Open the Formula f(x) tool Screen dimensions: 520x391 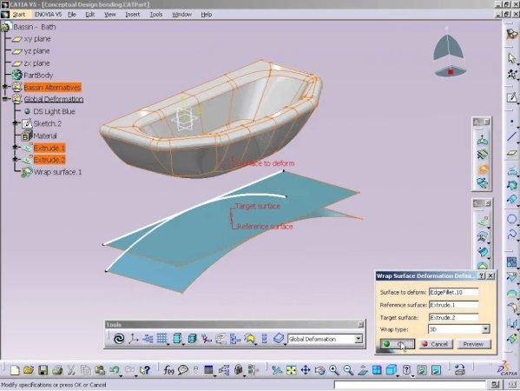pyautogui.click(x=168, y=370)
